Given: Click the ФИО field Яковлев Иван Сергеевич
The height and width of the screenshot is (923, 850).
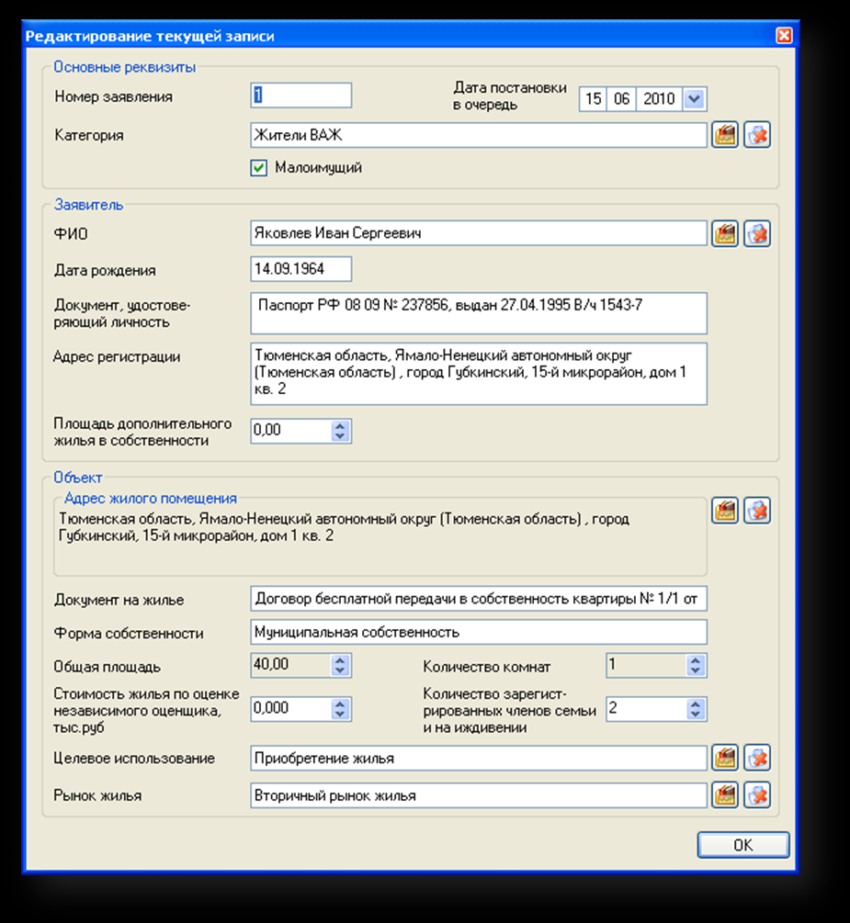Looking at the screenshot, I should pos(479,233).
